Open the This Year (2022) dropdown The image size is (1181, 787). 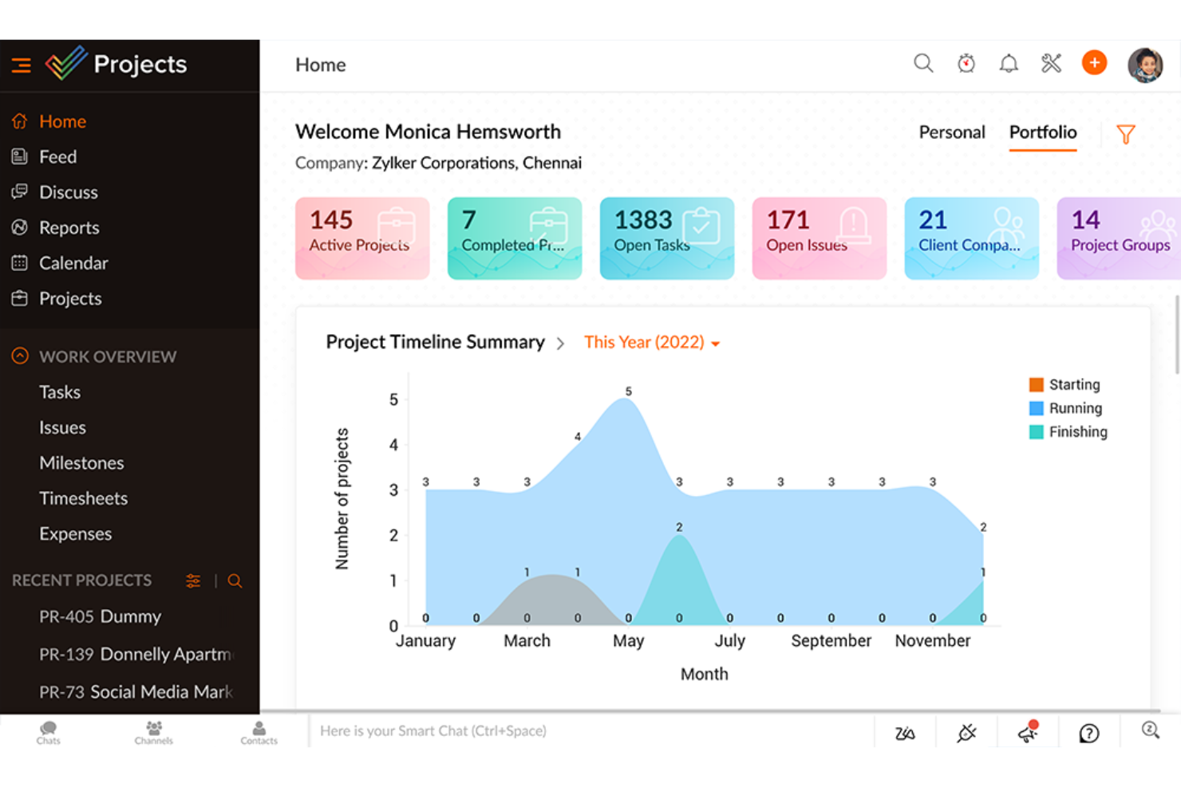[x=650, y=342]
